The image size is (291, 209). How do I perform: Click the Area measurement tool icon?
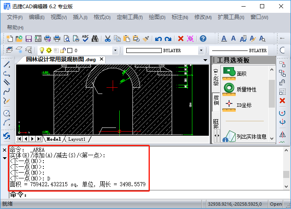tap(229, 74)
